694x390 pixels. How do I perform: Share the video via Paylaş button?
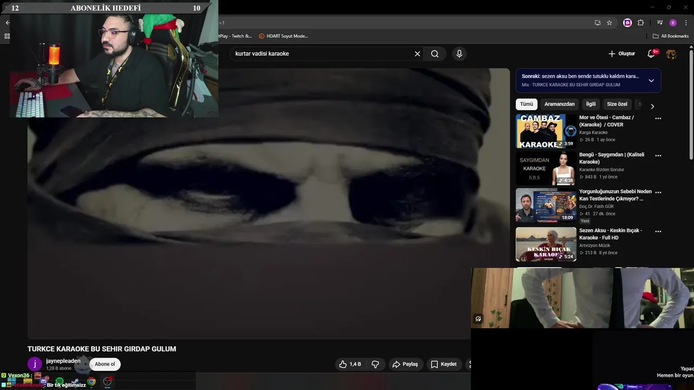tap(405, 364)
